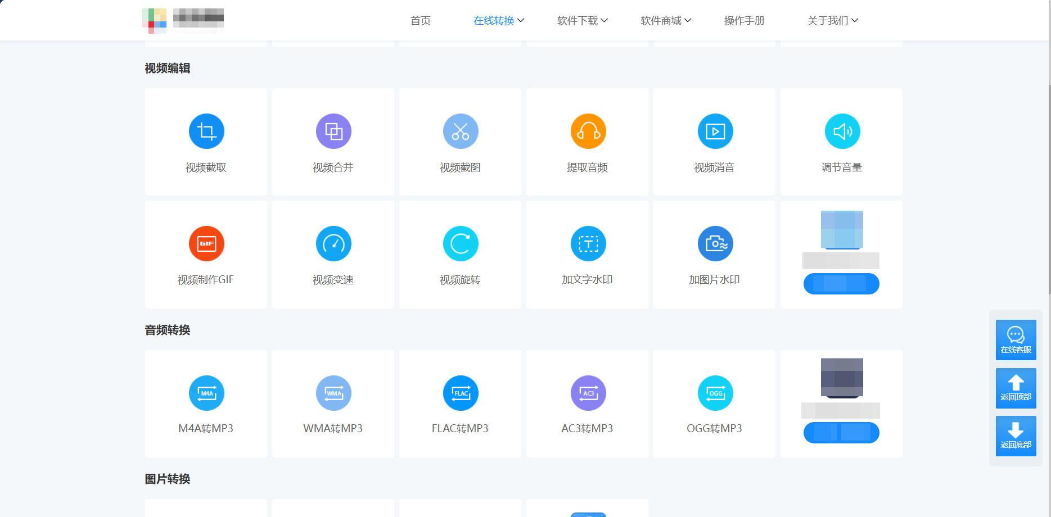Click the 视频合并 merge icon
Screen dimensions: 1051x517
coord(333,131)
